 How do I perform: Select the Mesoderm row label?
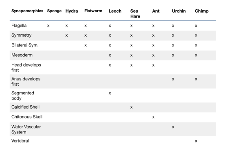coord(22,55)
